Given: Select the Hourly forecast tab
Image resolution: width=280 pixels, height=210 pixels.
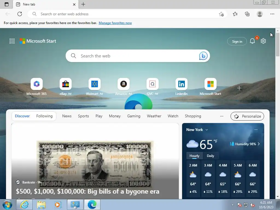Looking at the screenshot, I should pos(194,156).
